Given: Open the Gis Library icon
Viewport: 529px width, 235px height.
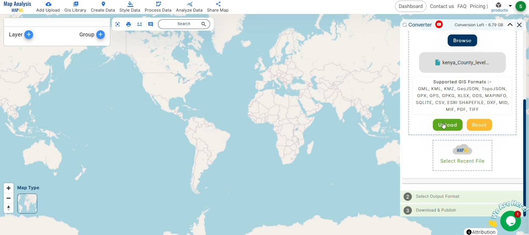Looking at the screenshot, I should (x=75, y=3).
